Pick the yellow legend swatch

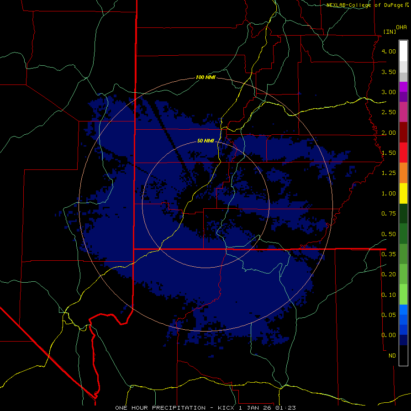[403, 193]
